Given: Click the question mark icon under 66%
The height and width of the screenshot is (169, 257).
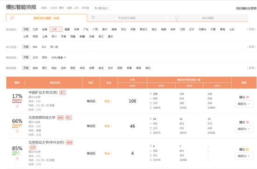Looking at the screenshot, I should 17,131.
